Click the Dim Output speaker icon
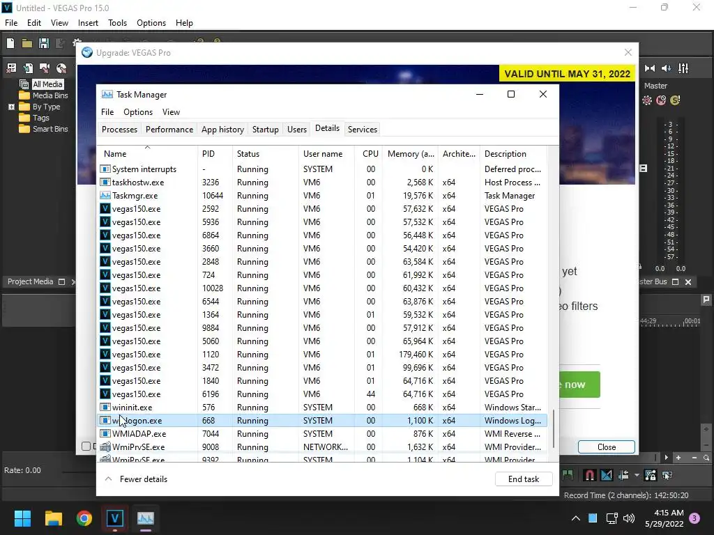The width and height of the screenshot is (714, 535). pyautogui.click(x=666, y=68)
